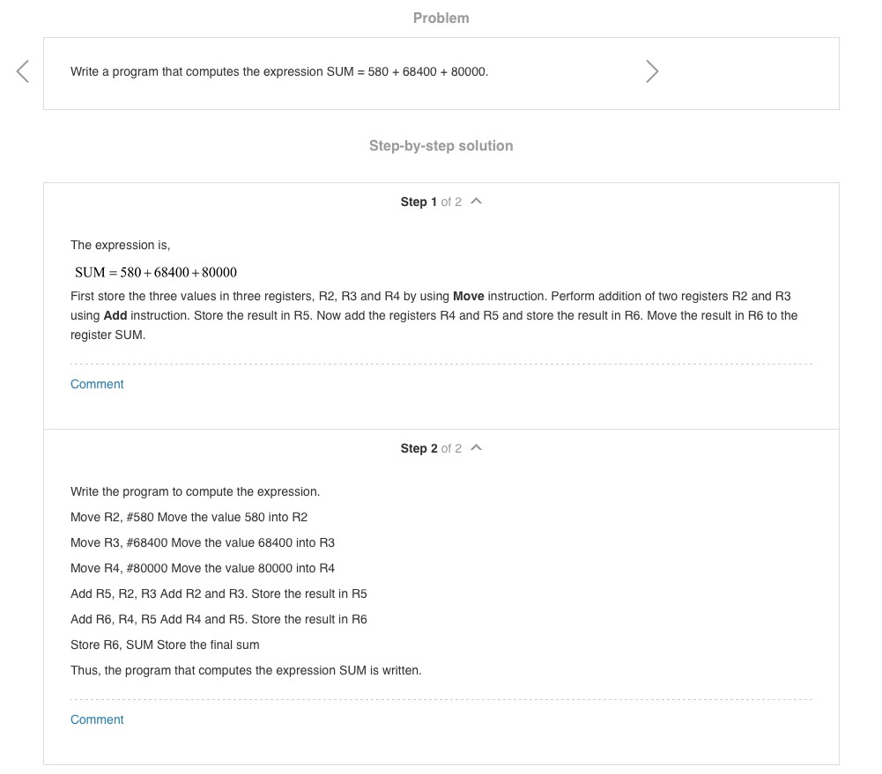Go to the next problem arrow
The width and height of the screenshot is (882, 774).
[652, 71]
